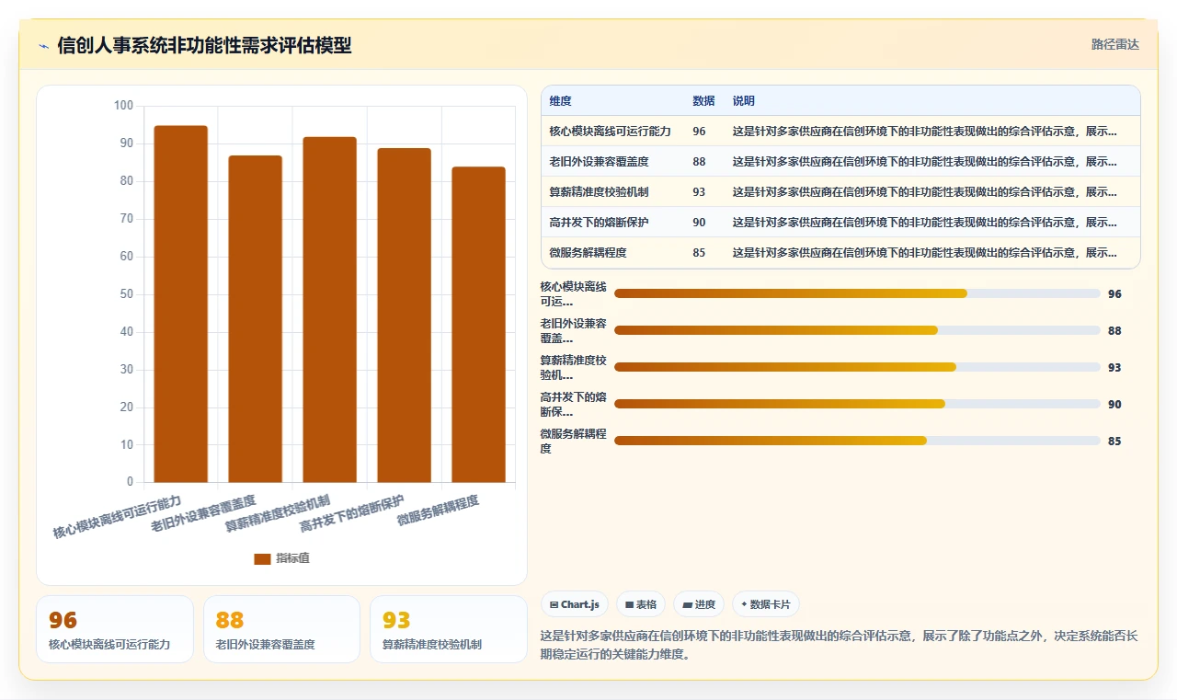Click the 老旧外设兼容覆盖度 progress bar
Viewport: 1177px width, 700px height.
857,330
